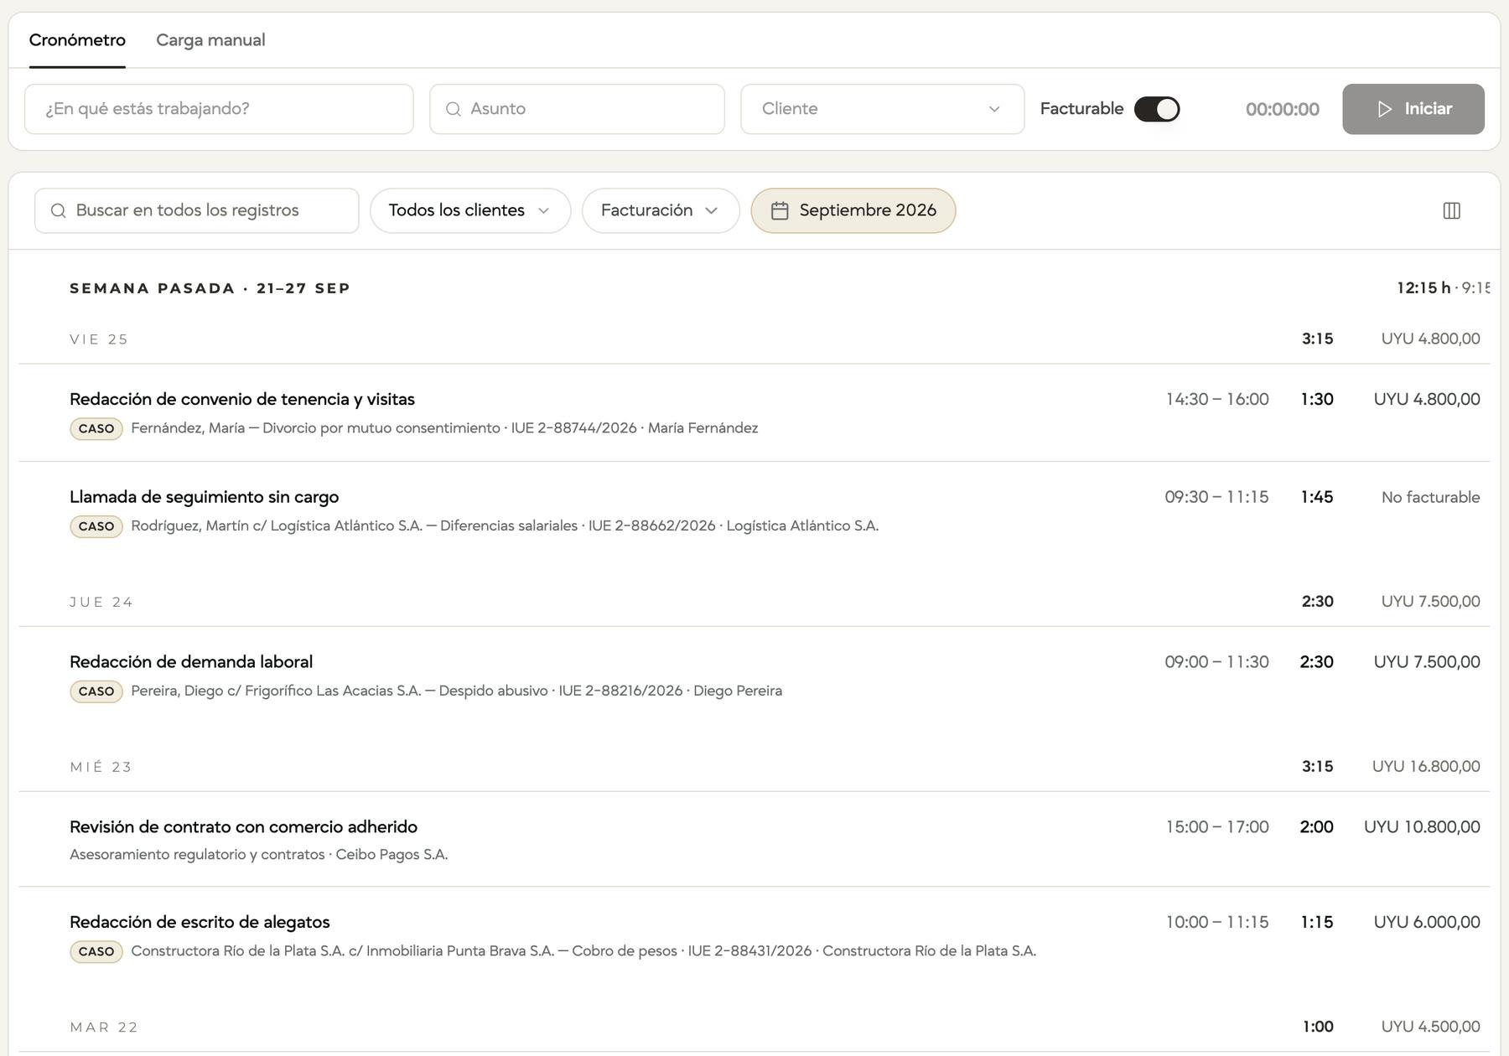Expand the Todos los clientes filter
Image resolution: width=1509 pixels, height=1056 pixels.
tap(470, 210)
